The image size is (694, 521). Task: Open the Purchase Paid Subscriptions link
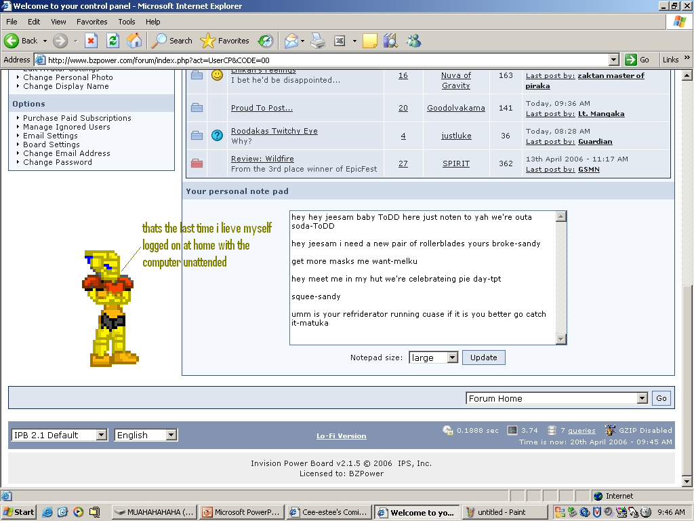pos(77,118)
